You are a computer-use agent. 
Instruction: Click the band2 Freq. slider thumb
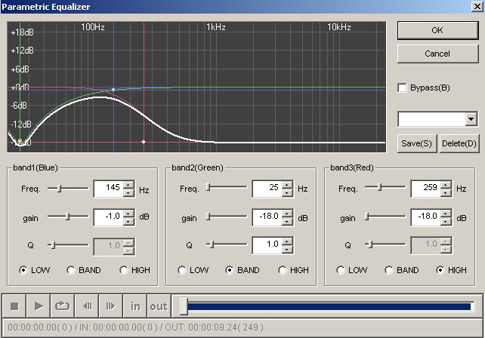click(x=209, y=187)
